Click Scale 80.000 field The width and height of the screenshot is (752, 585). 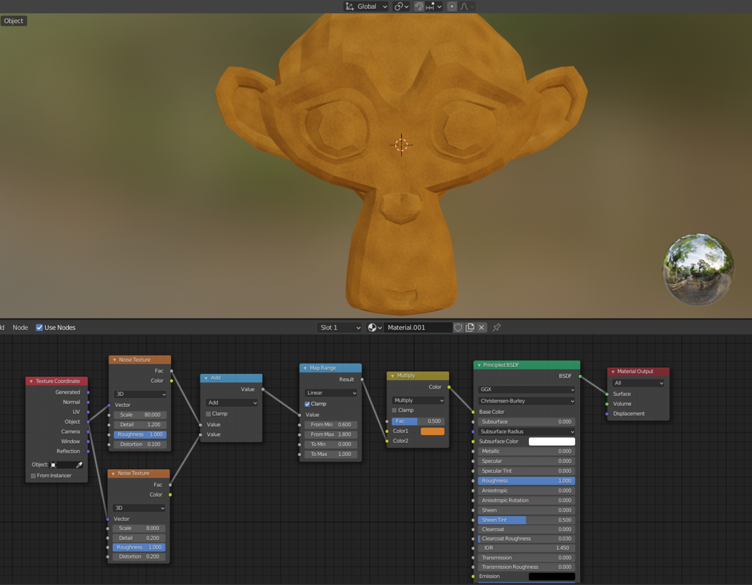point(140,414)
